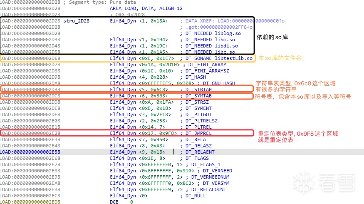Click Elf64_Dyn <0x17, 0x9F8> JMPREL entry
Screen dimensions: 364x204
coord(143,133)
